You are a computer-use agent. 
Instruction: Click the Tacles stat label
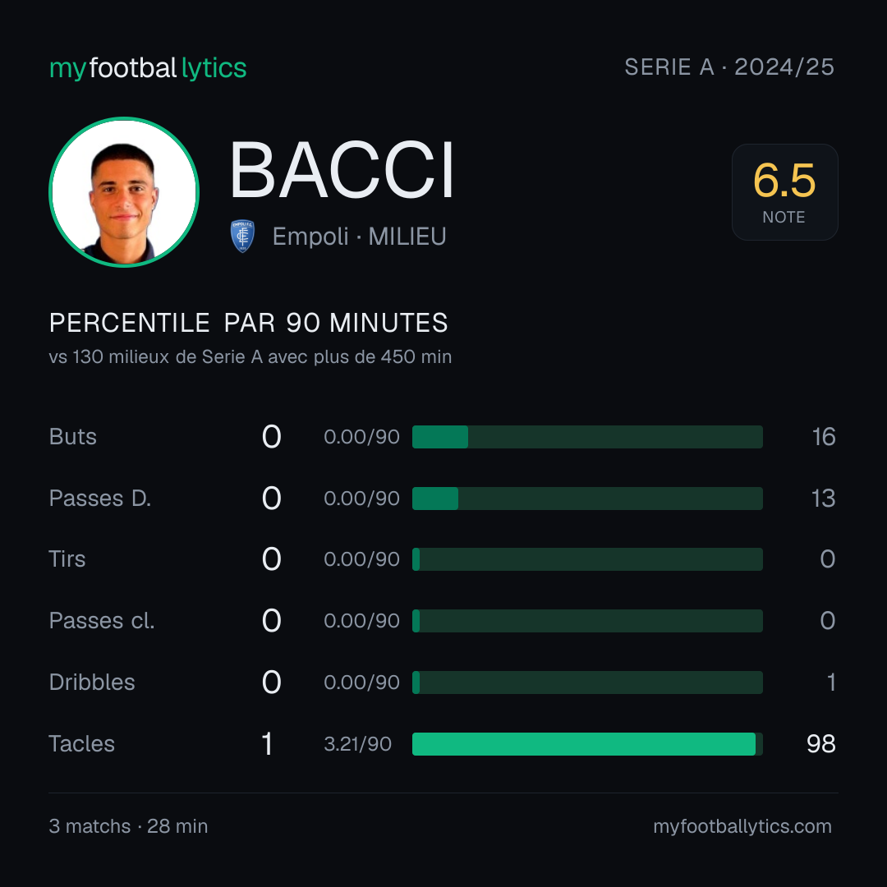pos(81,744)
